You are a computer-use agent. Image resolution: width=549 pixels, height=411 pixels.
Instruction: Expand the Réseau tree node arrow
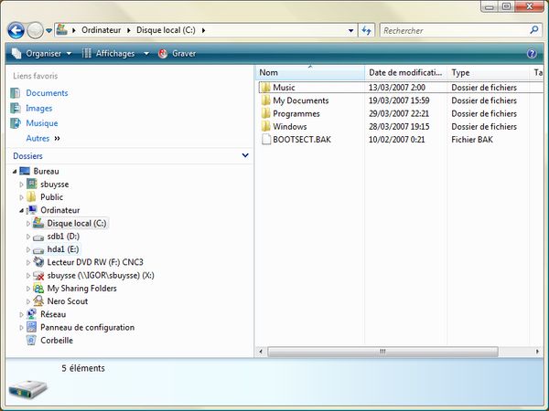(21, 314)
